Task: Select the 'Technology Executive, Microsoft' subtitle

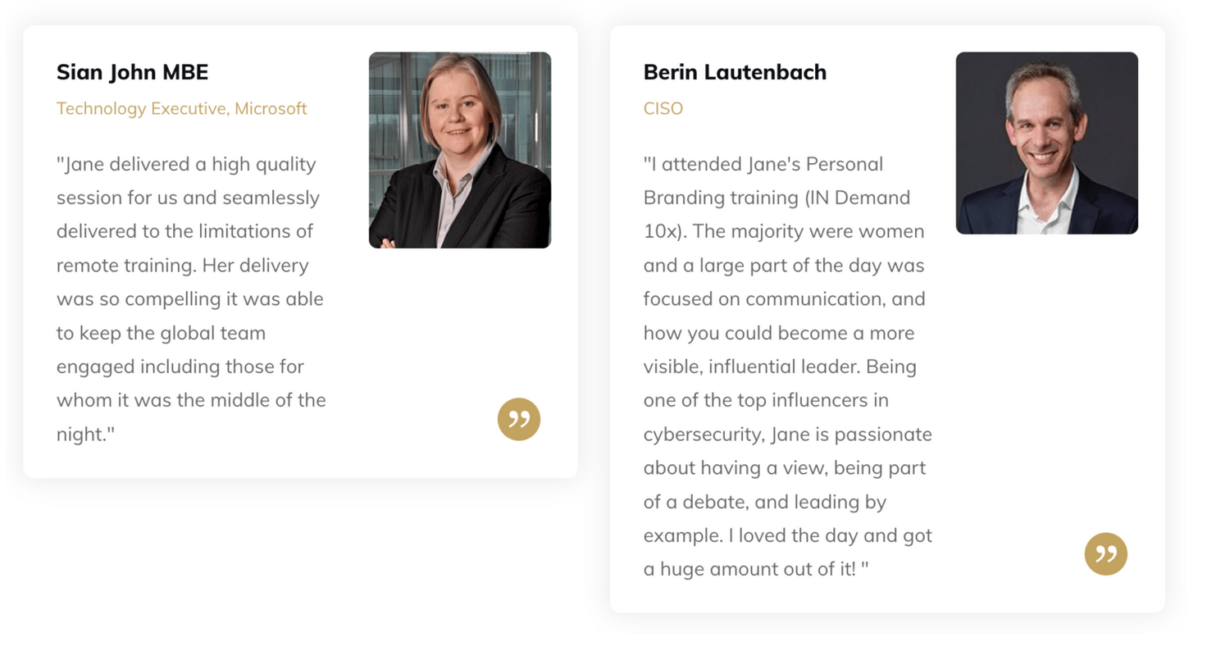Action: point(181,108)
